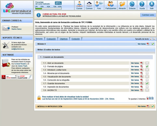Collapse the Módulo 0 section header
Screen dimensions: 157x126
point(85,44)
